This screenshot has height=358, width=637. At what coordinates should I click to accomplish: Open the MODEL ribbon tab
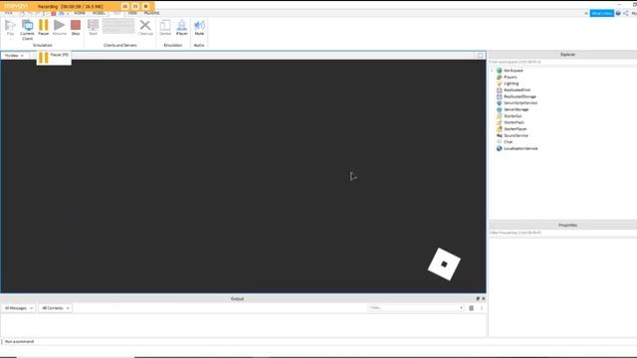pyautogui.click(x=99, y=13)
